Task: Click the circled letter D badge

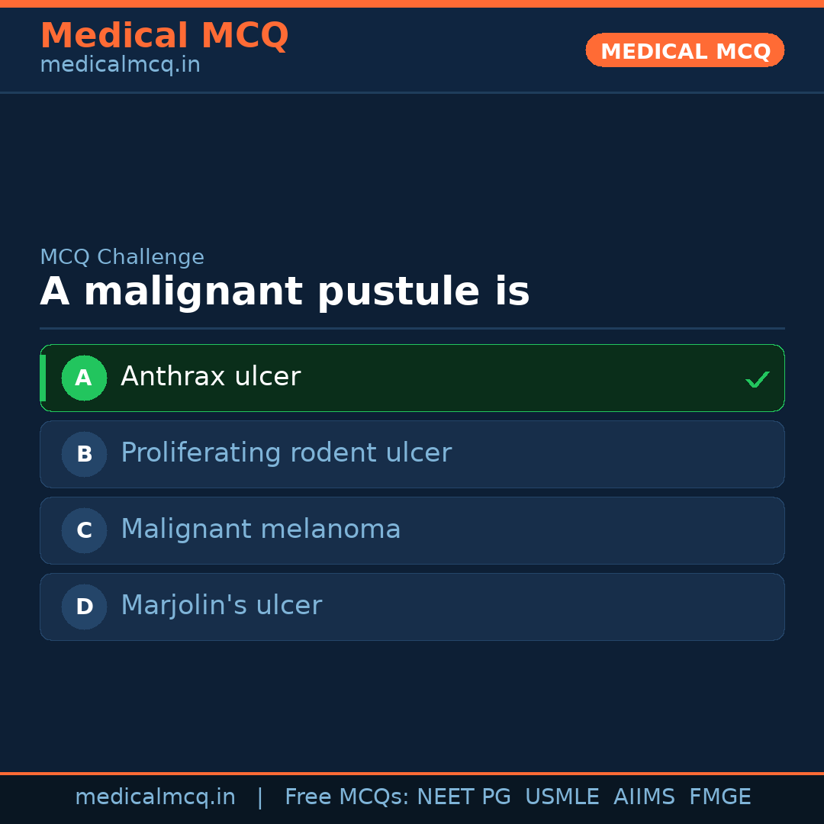Action: [x=84, y=607]
